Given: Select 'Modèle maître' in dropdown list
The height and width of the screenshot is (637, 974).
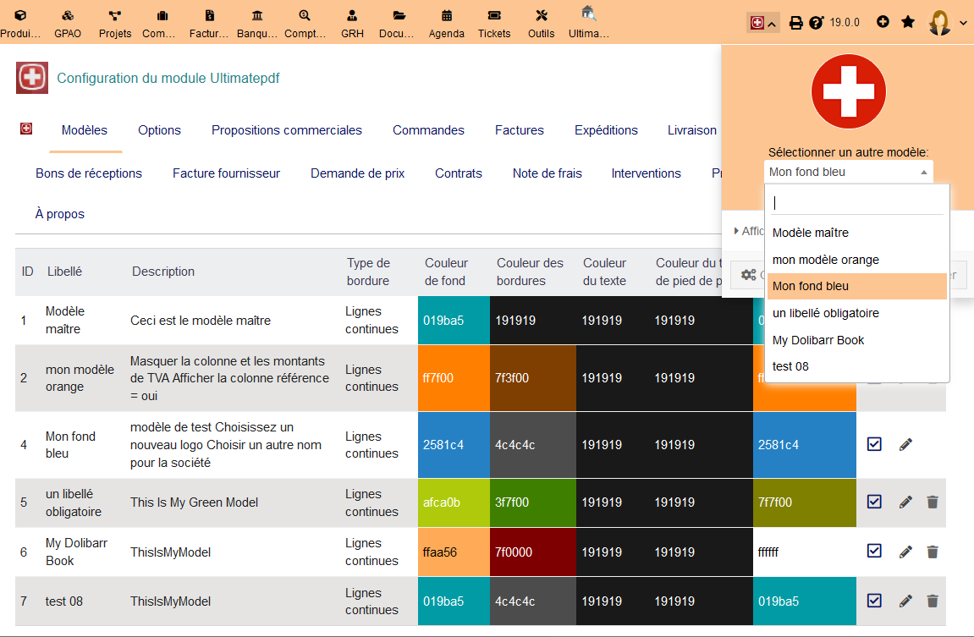Looking at the screenshot, I should pyautogui.click(x=811, y=233).
